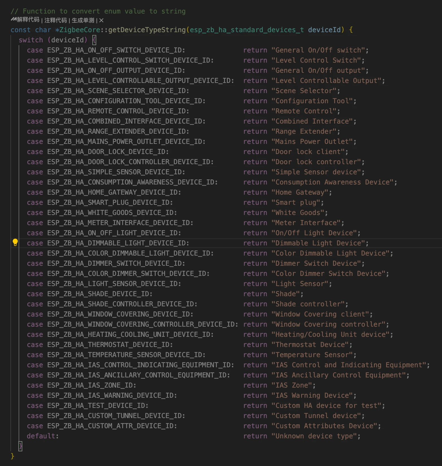
Task: Click ESP_ZB_HA_DIMMABLE_LIGHT_DEVICE_ID case label
Action: (x=118, y=243)
